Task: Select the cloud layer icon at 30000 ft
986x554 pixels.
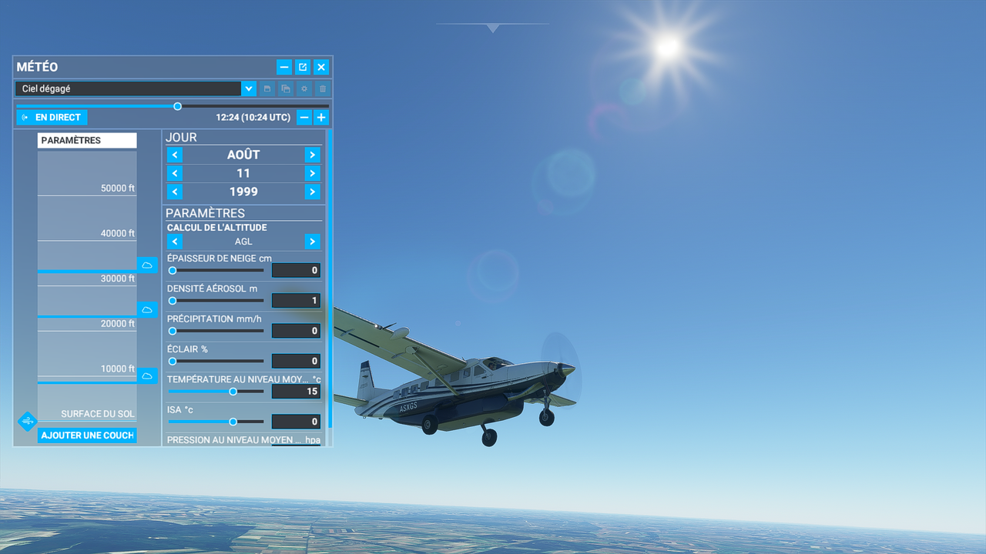Action: [147, 265]
